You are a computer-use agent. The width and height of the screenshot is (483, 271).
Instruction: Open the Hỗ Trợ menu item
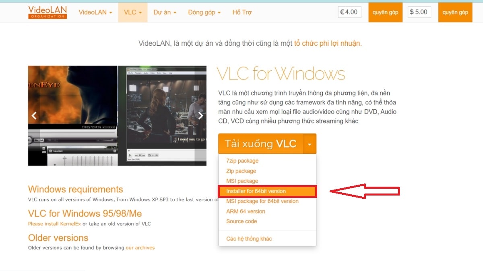(242, 12)
